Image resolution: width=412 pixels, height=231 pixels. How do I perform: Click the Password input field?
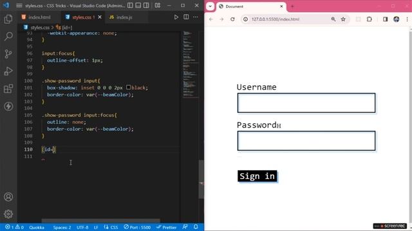click(306, 141)
